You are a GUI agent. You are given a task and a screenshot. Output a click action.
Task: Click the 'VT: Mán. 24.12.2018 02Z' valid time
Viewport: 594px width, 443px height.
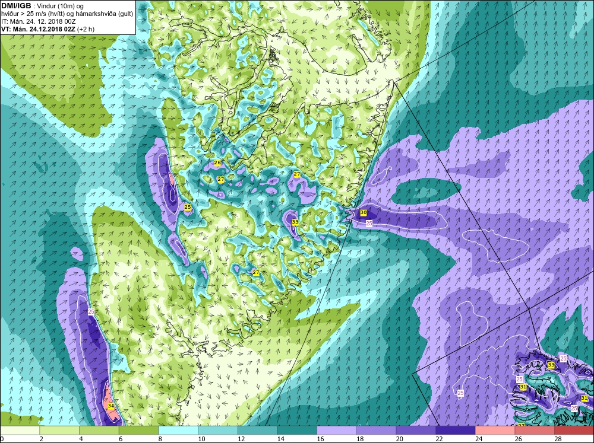38,29
